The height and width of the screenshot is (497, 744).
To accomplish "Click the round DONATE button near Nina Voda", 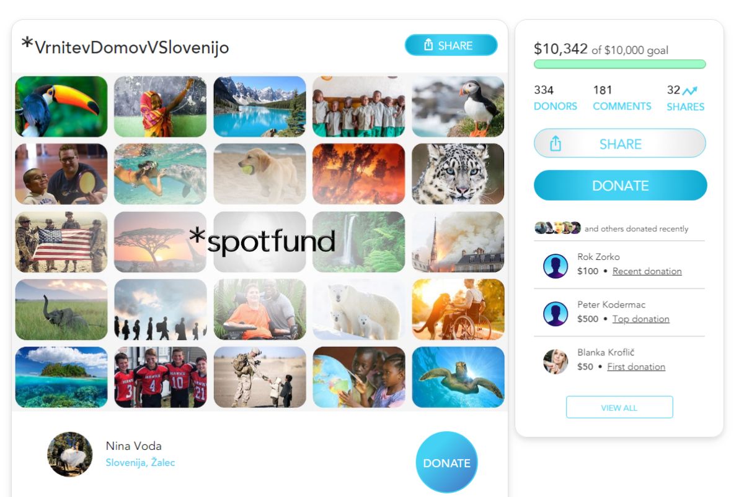I will tap(446, 462).
